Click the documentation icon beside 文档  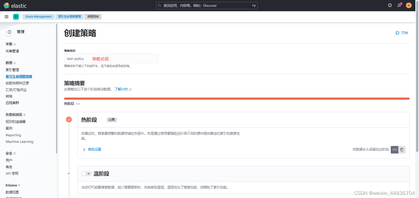[x=397, y=33]
